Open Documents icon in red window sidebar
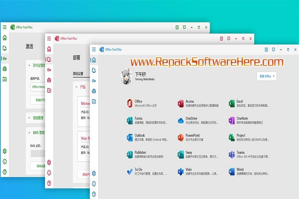This screenshot has width=299, height=199. pyautogui.click(x=49, y=90)
